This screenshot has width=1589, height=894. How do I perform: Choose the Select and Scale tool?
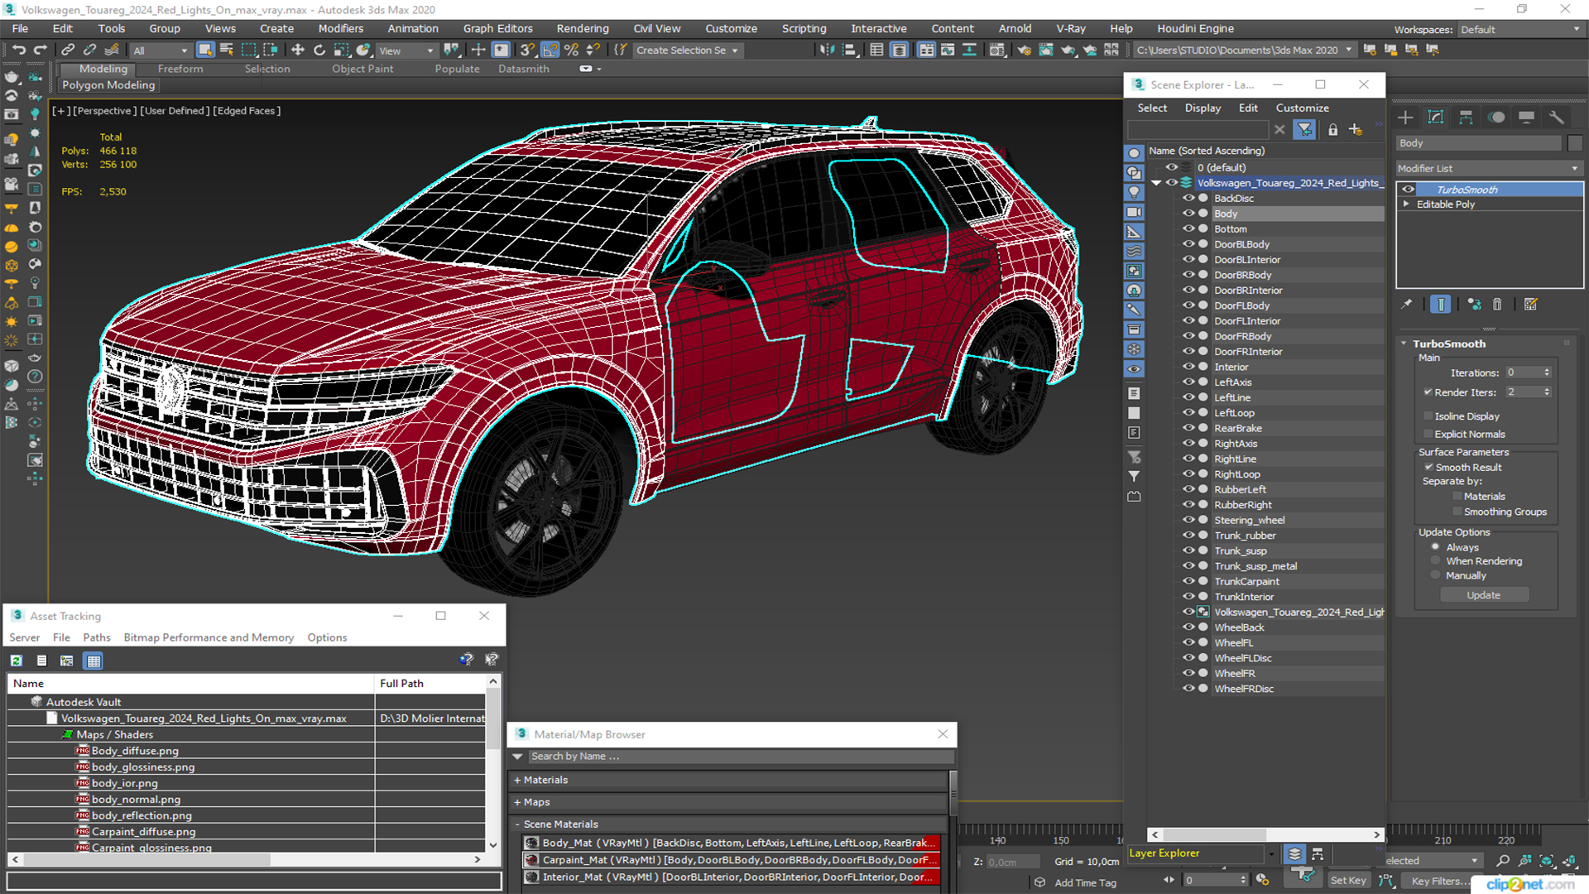(x=341, y=50)
